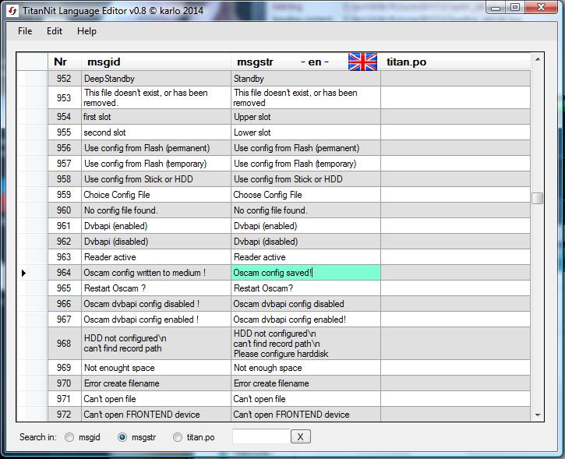565x459 pixels.
Task: Click the row 964 current-row arrow indicator
Action: [24, 273]
